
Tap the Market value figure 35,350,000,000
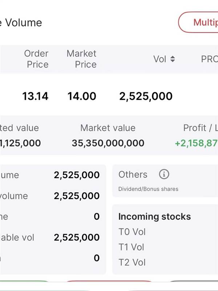click(x=108, y=143)
